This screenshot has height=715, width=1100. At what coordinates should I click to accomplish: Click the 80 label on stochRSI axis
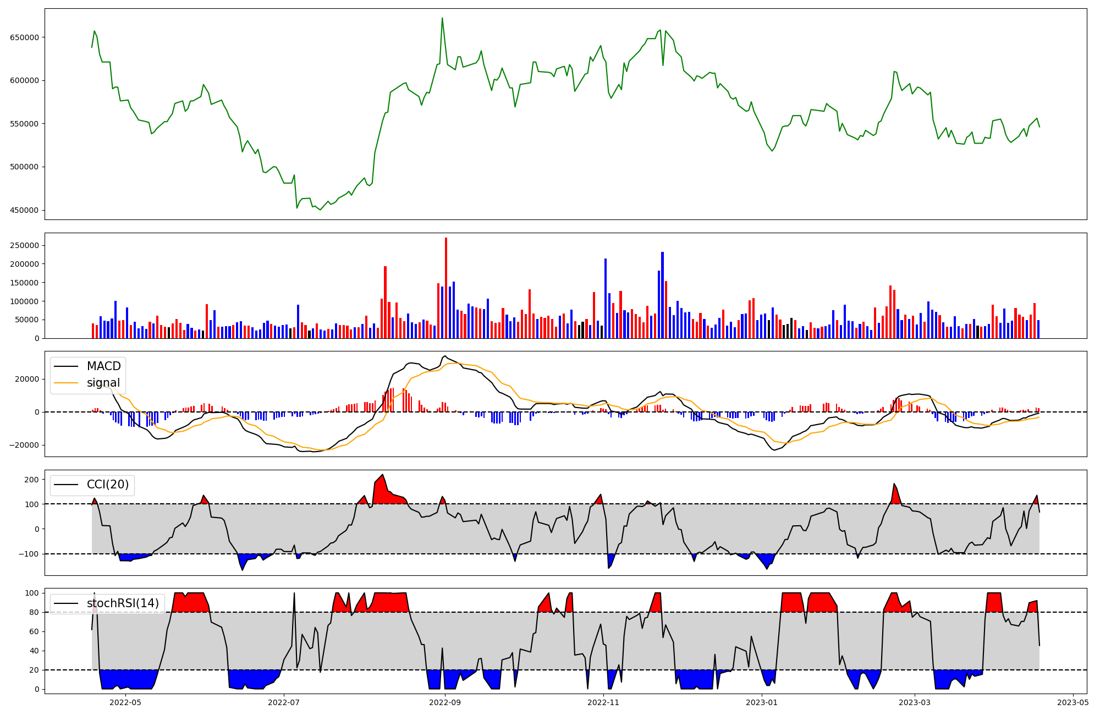pos(35,612)
